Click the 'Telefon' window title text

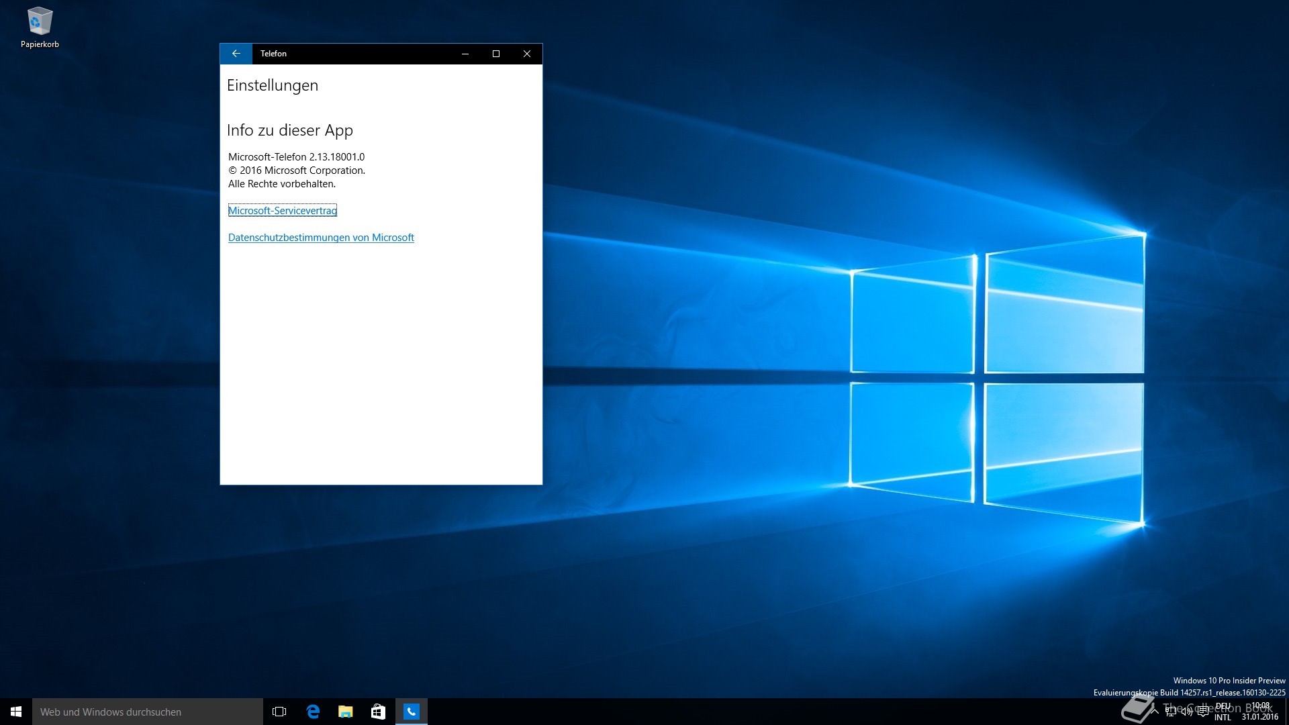[273, 54]
